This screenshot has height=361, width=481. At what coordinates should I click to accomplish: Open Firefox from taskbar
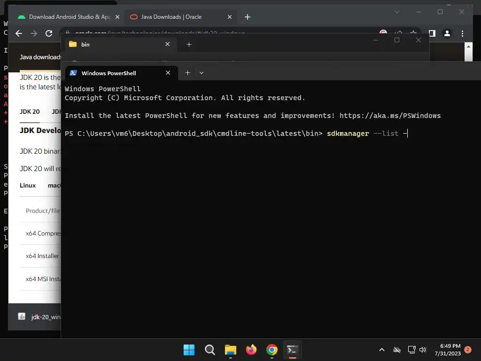pos(251,350)
